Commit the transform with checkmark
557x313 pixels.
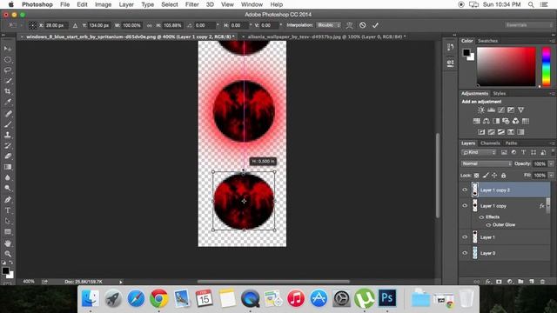click(375, 25)
